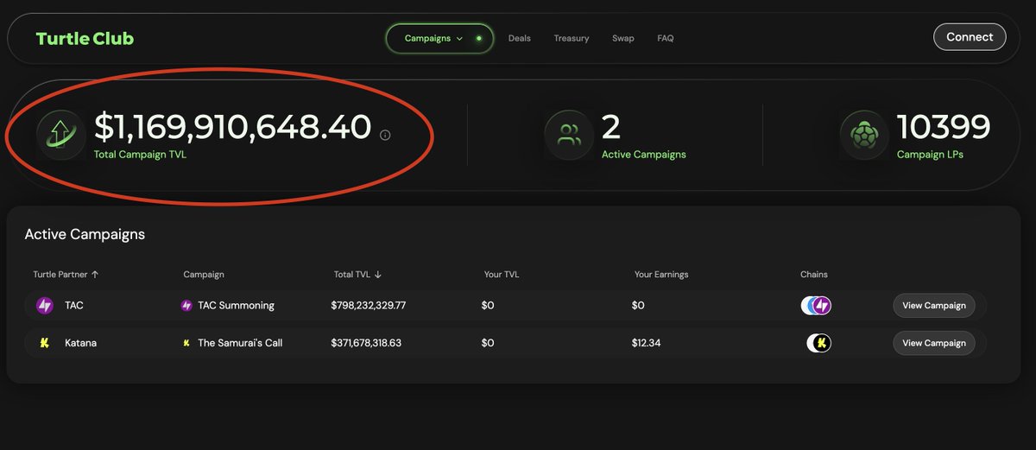Go to the Deals page
Screen dimensions: 1036x450
pos(520,38)
